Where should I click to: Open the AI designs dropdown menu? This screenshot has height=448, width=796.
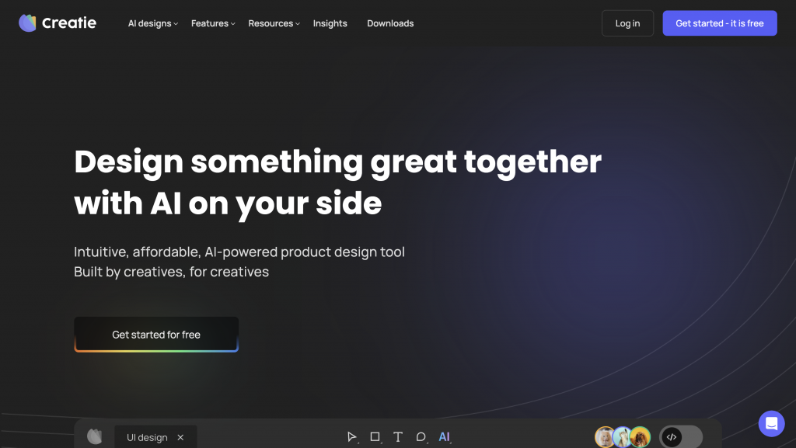tap(153, 23)
